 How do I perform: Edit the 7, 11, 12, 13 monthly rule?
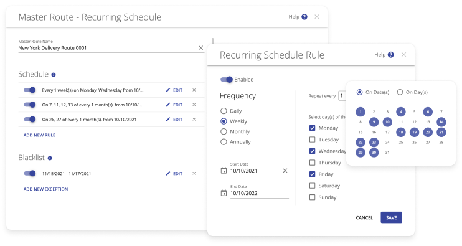click(x=174, y=105)
